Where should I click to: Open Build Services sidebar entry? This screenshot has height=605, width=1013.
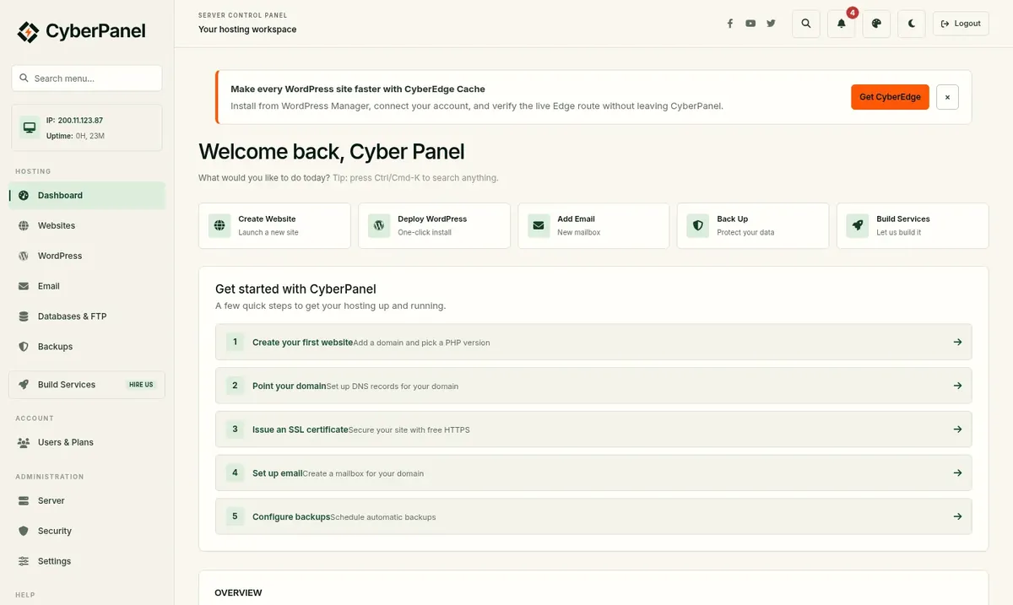87,385
